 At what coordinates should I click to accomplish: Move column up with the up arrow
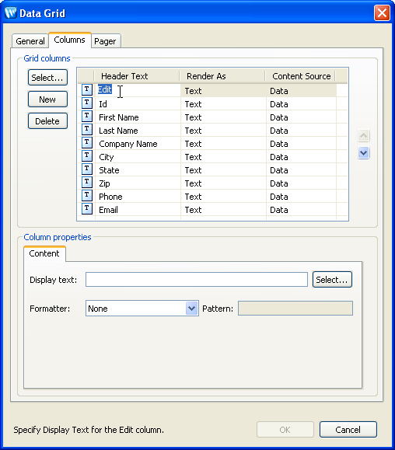tap(363, 135)
